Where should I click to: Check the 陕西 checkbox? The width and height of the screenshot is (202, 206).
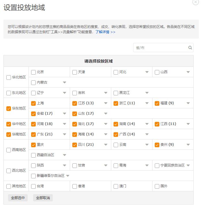point(33,166)
